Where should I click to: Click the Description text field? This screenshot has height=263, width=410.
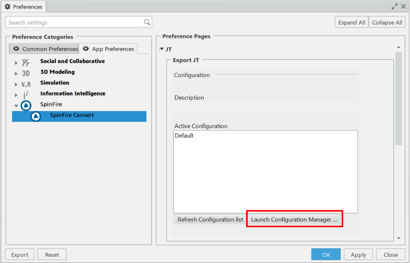point(265,106)
